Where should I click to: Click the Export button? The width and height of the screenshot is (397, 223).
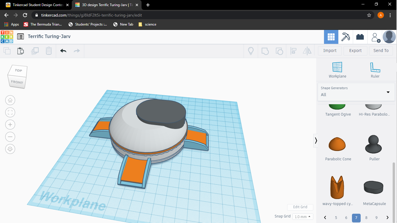coord(355,51)
